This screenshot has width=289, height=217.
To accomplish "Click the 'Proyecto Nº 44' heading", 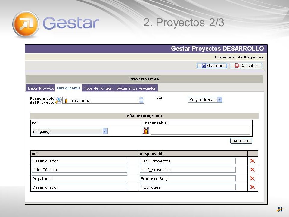I will (x=144, y=79).
